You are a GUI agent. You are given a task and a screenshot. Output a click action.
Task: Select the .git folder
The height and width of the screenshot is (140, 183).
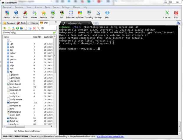[12, 44]
